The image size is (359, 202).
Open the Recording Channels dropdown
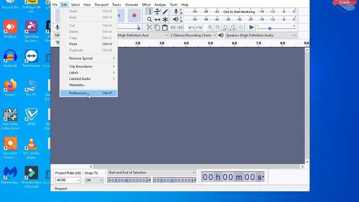193,35
